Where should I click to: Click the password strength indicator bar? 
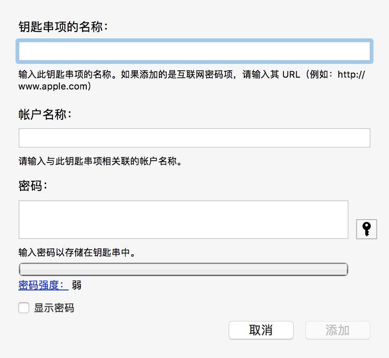183,269
